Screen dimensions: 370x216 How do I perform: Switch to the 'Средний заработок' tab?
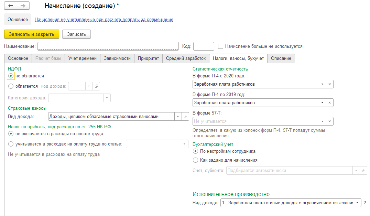(186, 58)
